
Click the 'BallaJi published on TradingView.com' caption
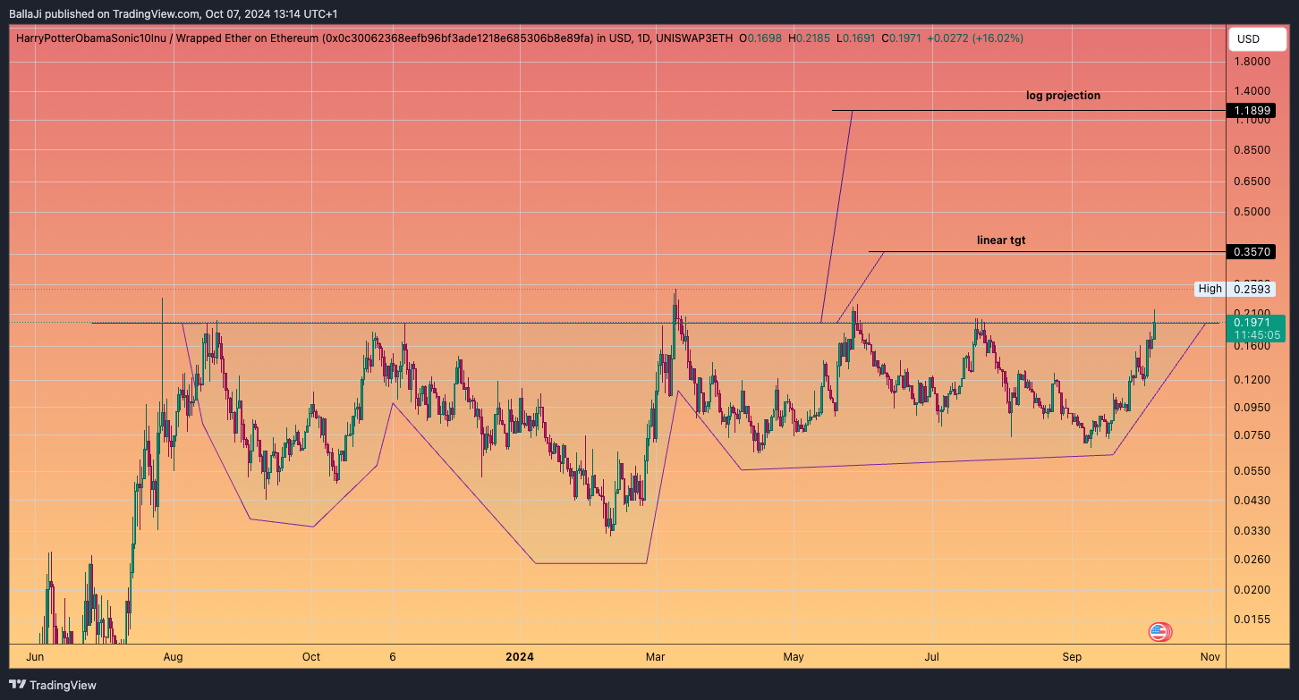point(104,13)
